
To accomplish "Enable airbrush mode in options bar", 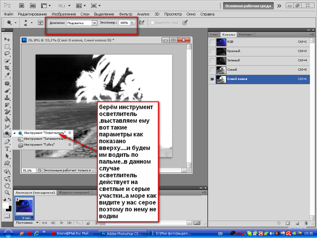I will [x=142, y=23].
